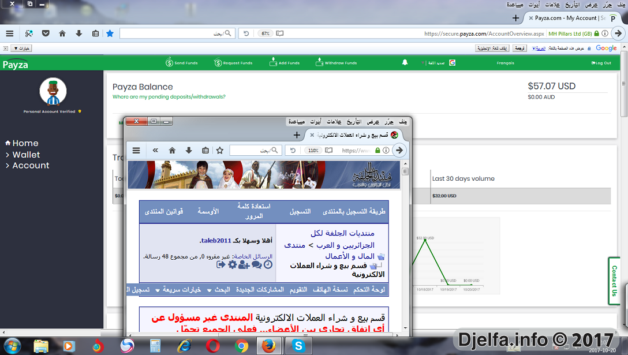Screen dimensions: 628x355
Task: Click the site info icon in Payza address bar
Action: coord(605,33)
